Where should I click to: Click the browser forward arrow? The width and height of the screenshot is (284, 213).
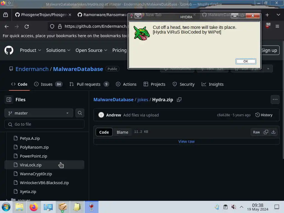coord(17,26)
